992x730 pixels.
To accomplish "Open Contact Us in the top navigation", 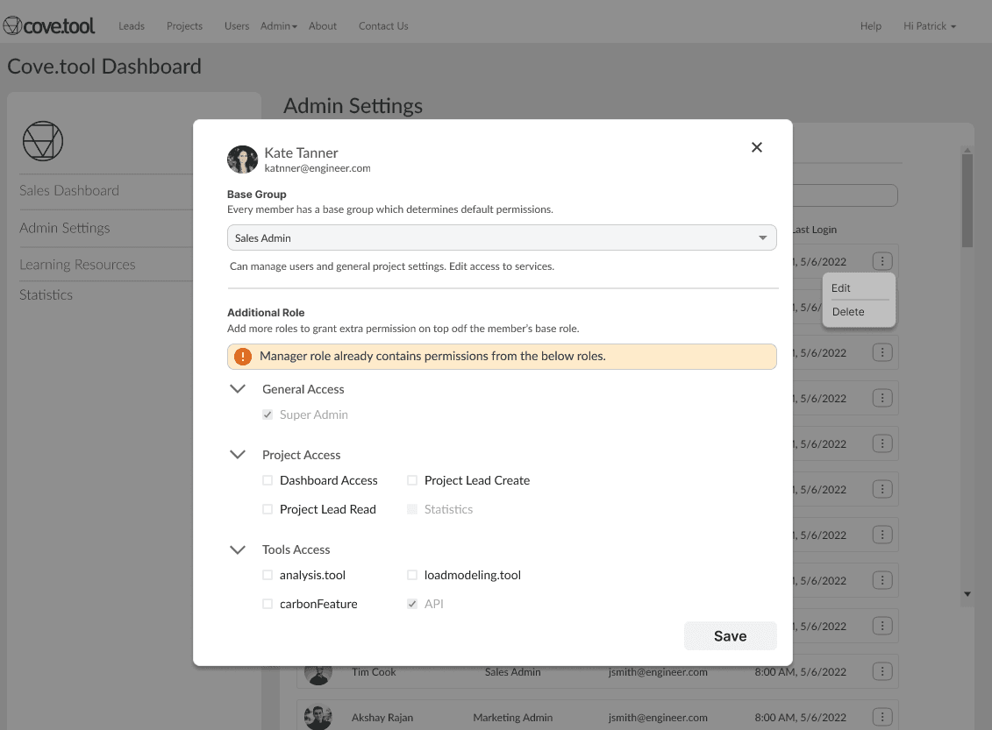I will [383, 26].
